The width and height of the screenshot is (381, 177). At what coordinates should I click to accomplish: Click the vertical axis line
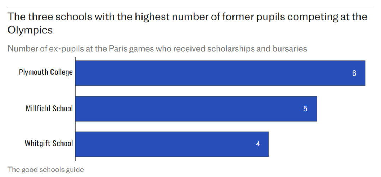click(75, 109)
